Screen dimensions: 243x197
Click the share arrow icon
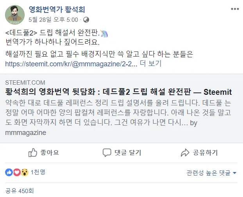point(185,153)
